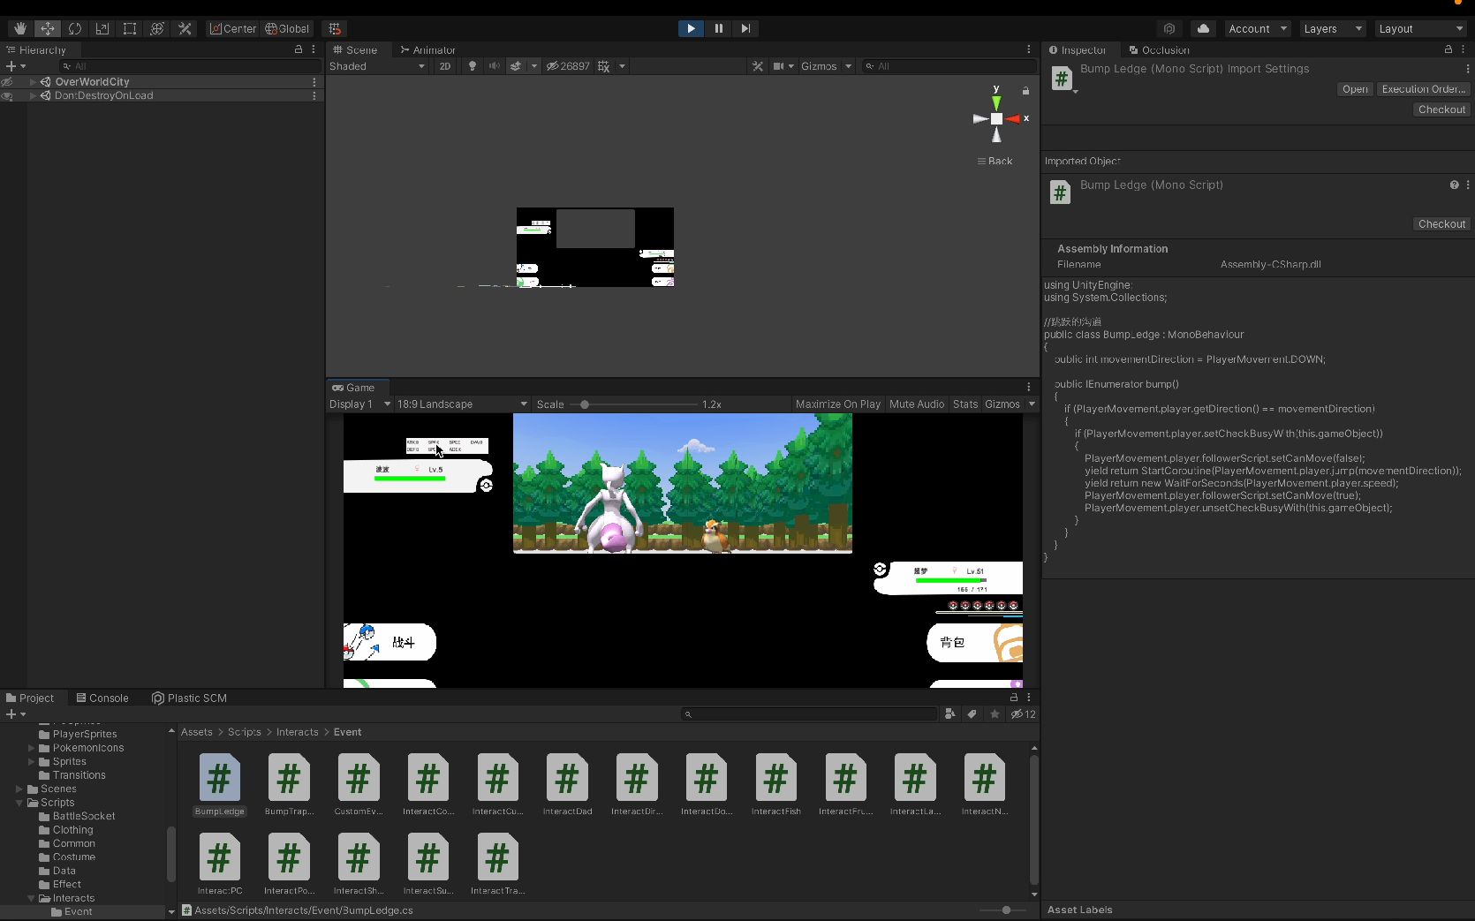Open Layers dropdown
This screenshot has height=921, width=1475.
1333,28
